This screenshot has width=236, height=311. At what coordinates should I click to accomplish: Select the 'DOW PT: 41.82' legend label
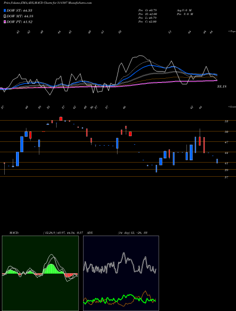pos(19,22)
